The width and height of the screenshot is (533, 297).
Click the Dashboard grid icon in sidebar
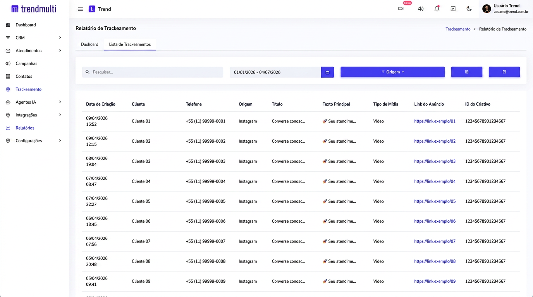tap(8, 25)
